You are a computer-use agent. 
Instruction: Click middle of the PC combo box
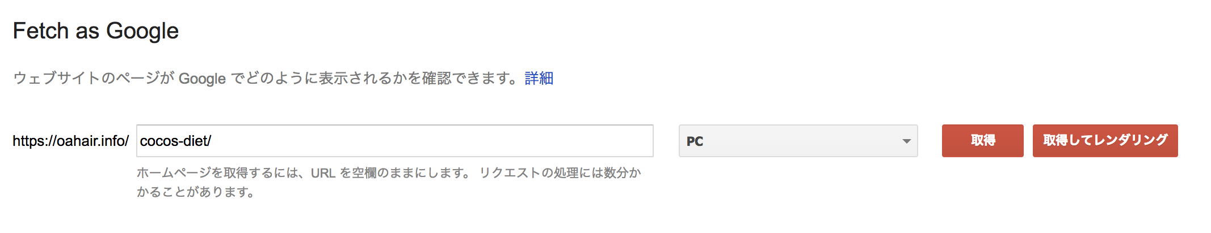click(x=797, y=141)
